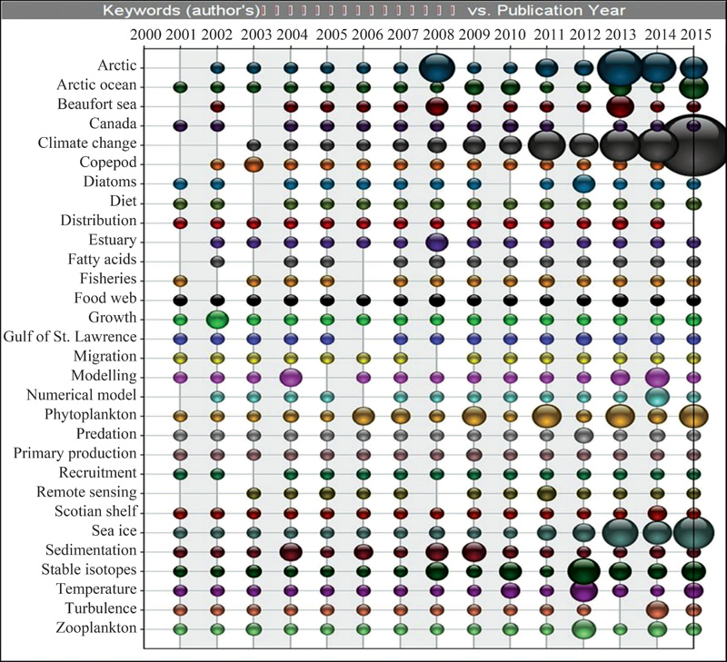Choose the Phytoplankton bubble for 2011
This screenshot has width=727, height=662.
coord(547,417)
